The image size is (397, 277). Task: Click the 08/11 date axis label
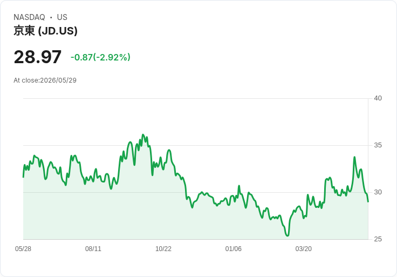click(93, 249)
